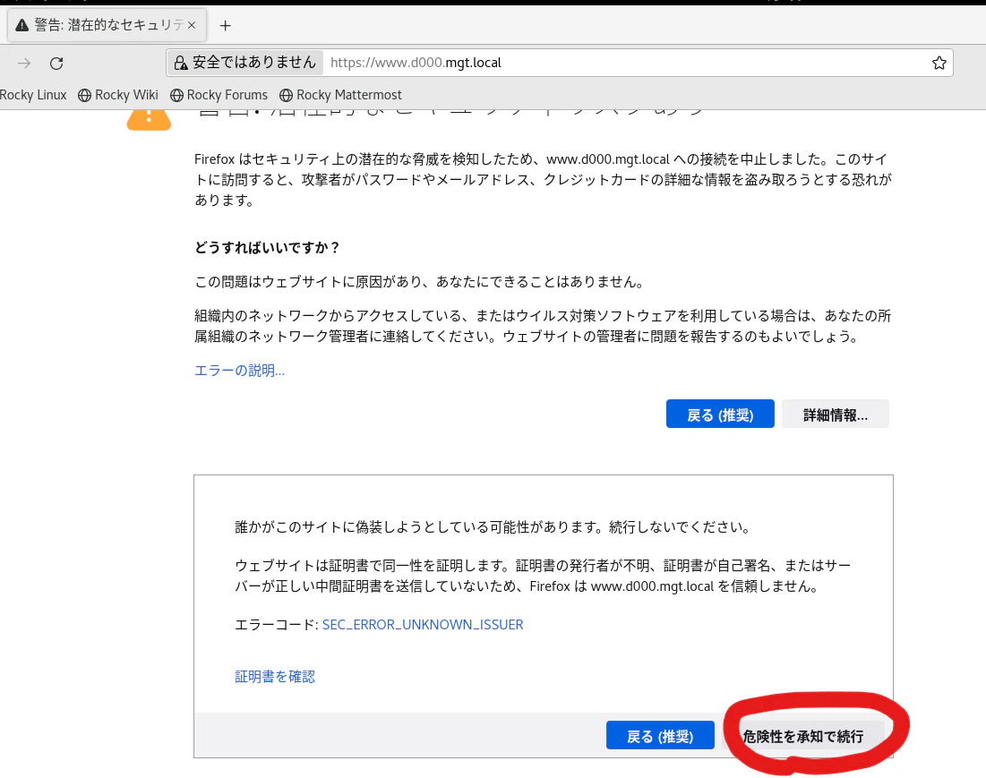Open the Rocky Wiki bookmark
Viewport: 986px width, 778px height.
[118, 95]
